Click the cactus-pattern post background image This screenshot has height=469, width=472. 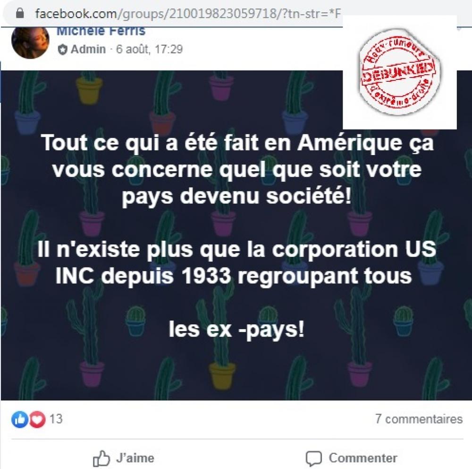236,235
